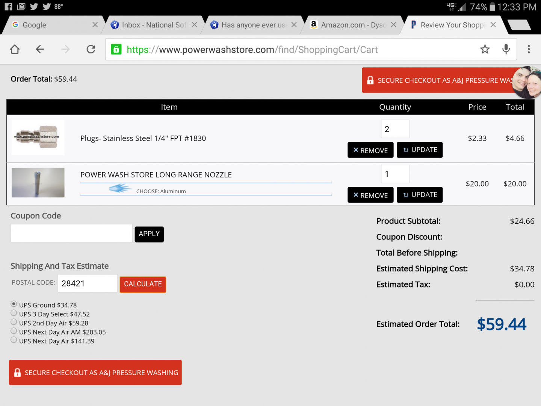The height and width of the screenshot is (406, 541).
Task: Tap the forward arrow in toolbar
Action: click(65, 49)
